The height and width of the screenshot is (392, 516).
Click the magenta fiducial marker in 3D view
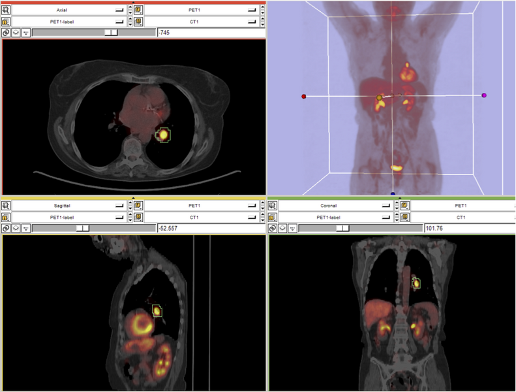[x=484, y=95]
